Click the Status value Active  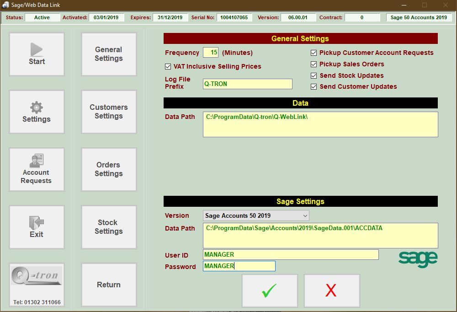42,17
